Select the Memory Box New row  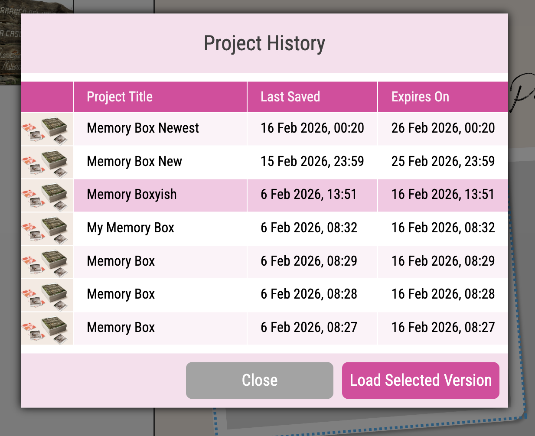pyautogui.click(x=160, y=161)
